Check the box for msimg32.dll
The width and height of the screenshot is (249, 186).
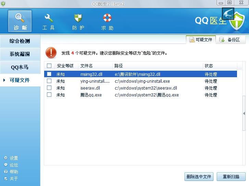pyautogui.click(x=49, y=74)
